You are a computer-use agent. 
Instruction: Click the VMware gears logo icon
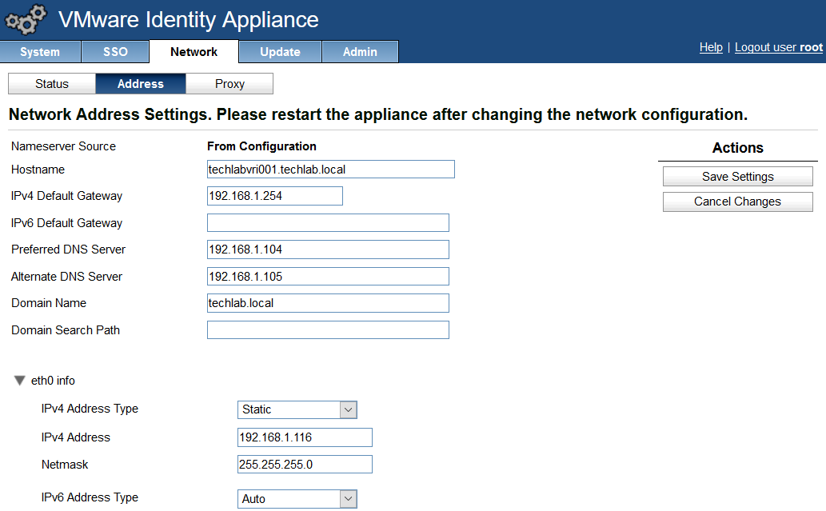click(x=26, y=19)
